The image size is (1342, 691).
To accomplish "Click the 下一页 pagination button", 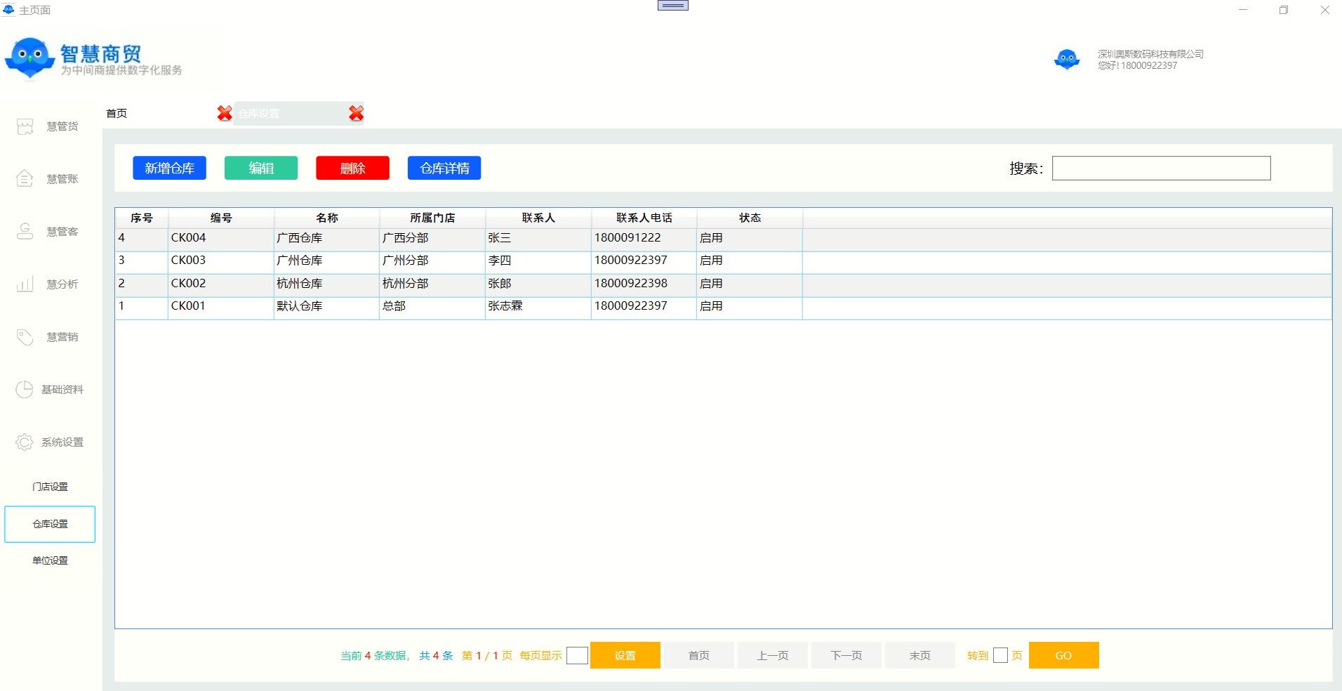I will coord(846,655).
